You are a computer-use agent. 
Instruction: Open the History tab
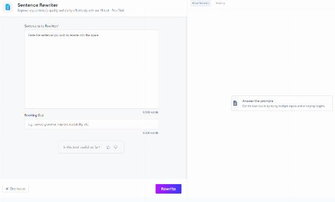tap(221, 3)
